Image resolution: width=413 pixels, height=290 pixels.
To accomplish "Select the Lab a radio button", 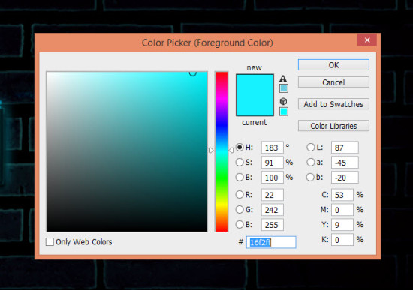I will (311, 162).
